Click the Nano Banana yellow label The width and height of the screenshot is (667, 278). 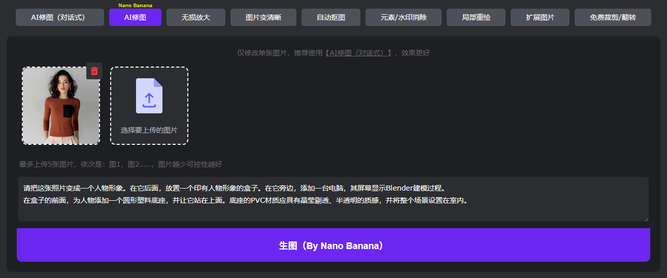click(136, 5)
